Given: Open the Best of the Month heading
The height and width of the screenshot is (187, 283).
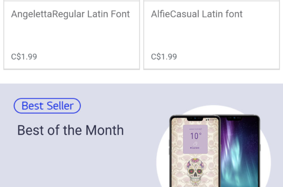Looking at the screenshot, I should (x=70, y=130).
